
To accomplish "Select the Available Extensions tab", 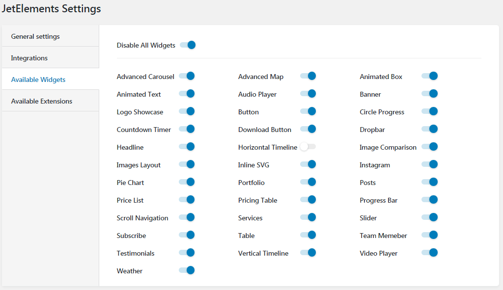I will click(x=51, y=101).
